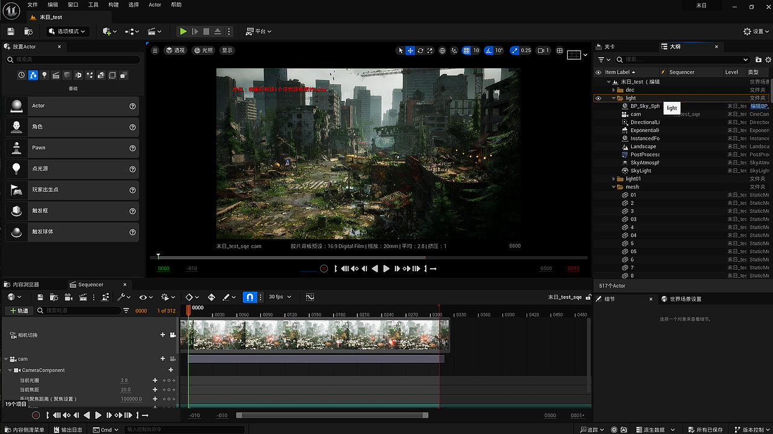
Task: Click the 显示 show button in viewport
Action: [x=227, y=51]
